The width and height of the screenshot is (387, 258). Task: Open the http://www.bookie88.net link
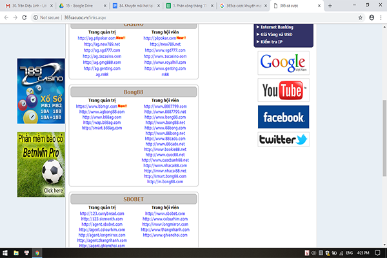165,150
